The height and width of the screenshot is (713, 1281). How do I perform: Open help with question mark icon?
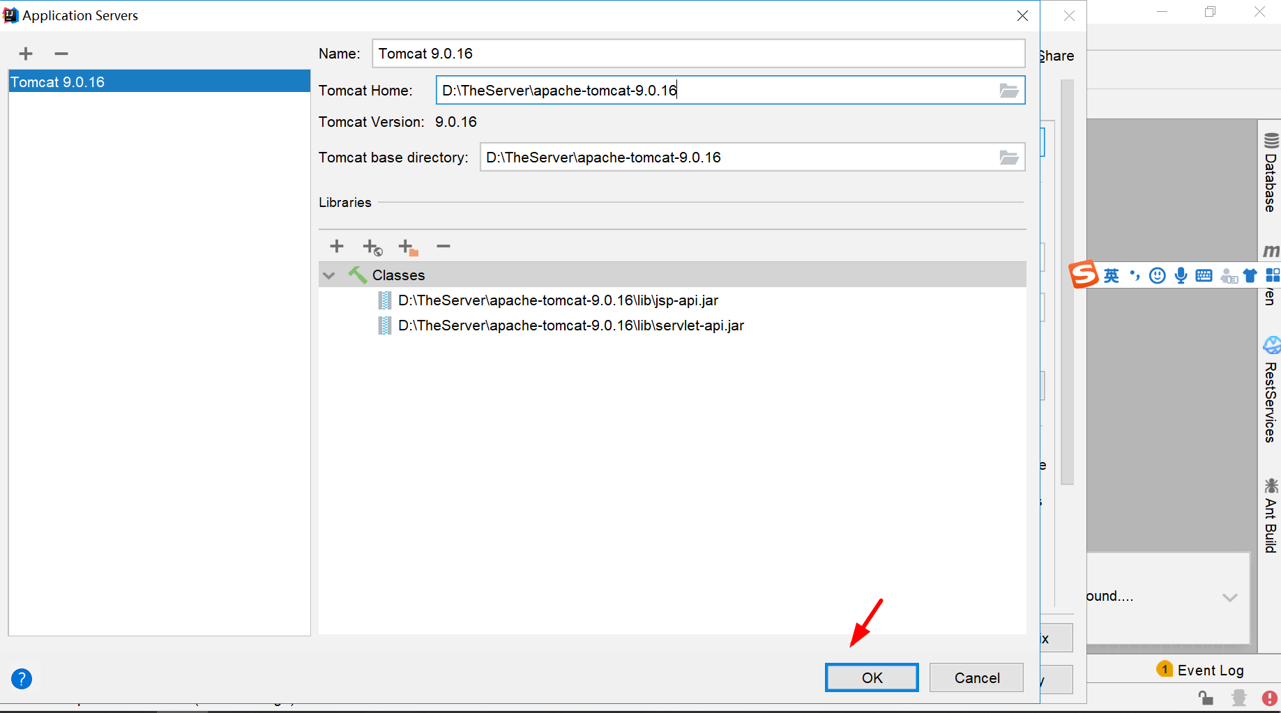point(22,679)
